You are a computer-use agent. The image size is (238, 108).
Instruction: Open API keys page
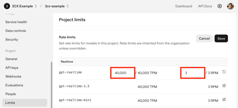12,68
